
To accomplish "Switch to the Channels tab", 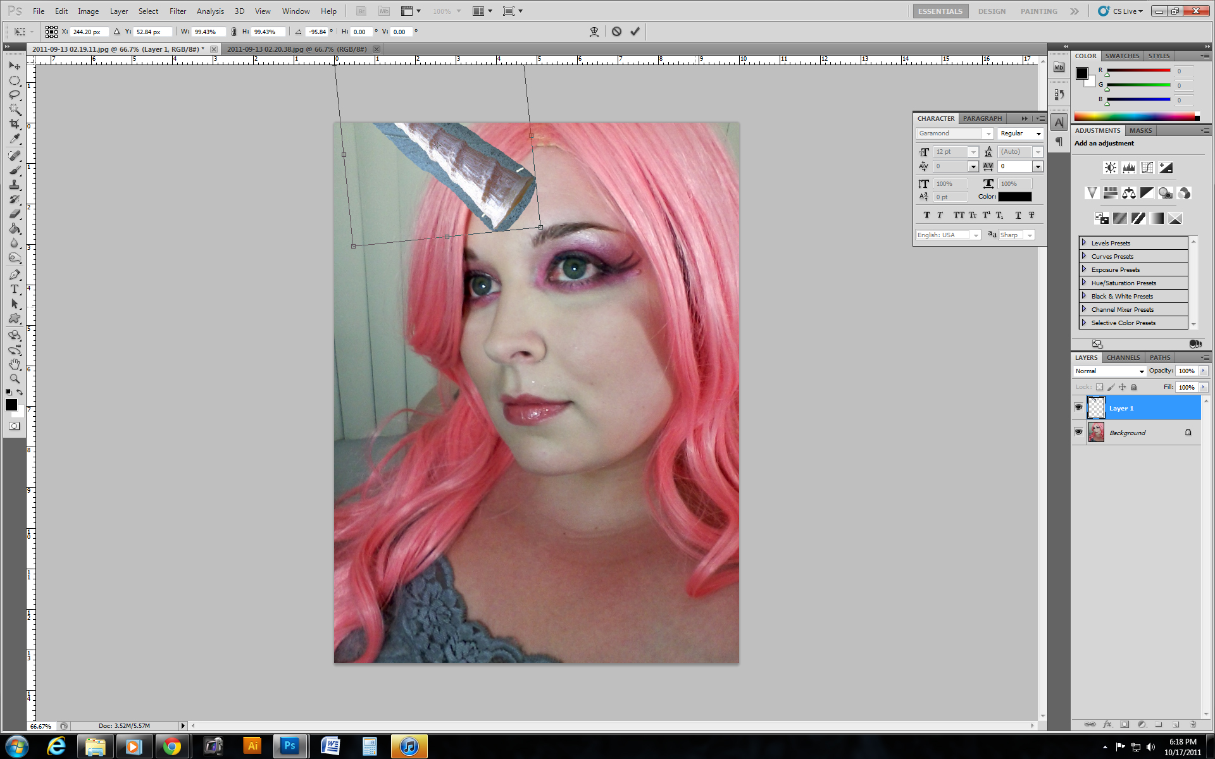I will pos(1123,357).
